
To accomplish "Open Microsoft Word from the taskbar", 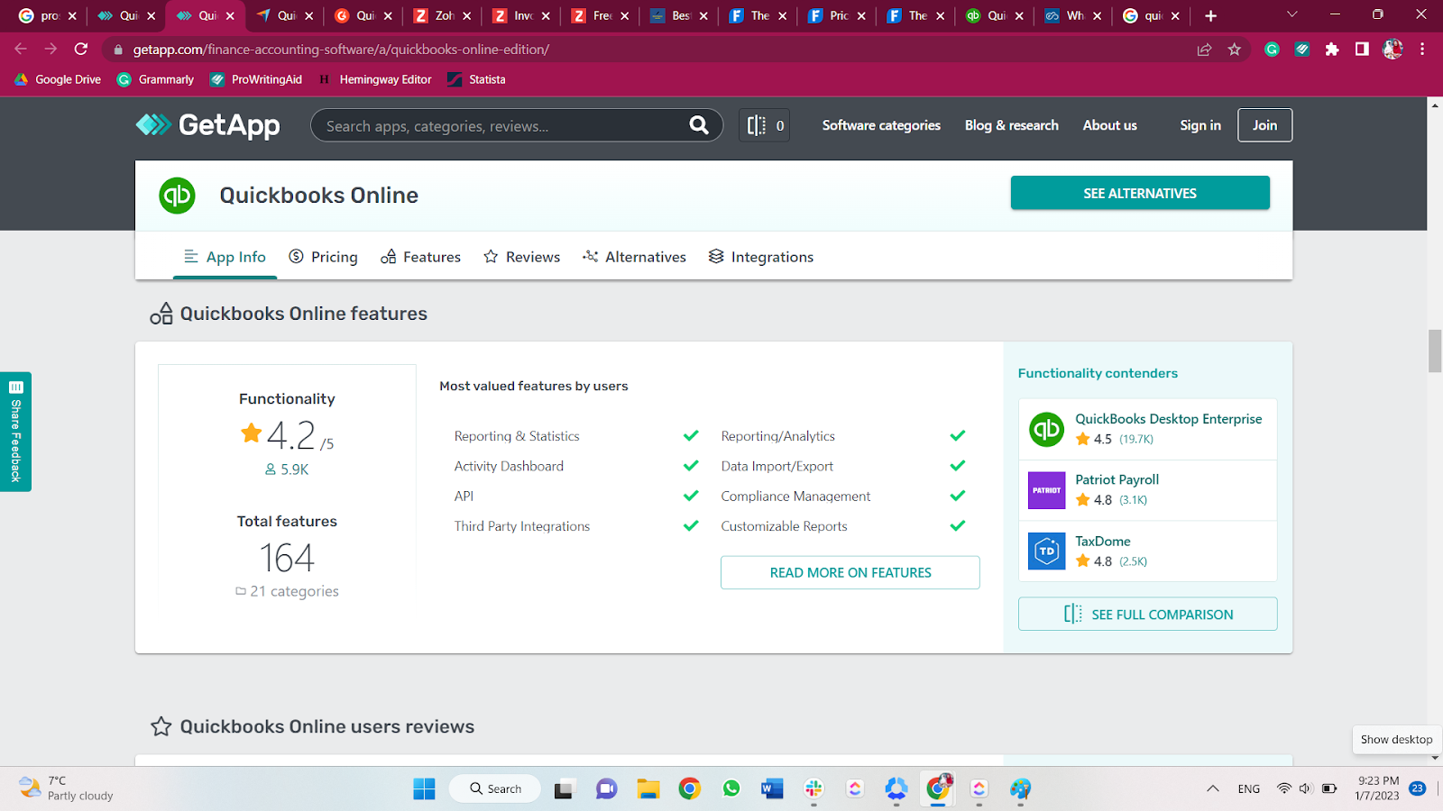I will pos(772,789).
